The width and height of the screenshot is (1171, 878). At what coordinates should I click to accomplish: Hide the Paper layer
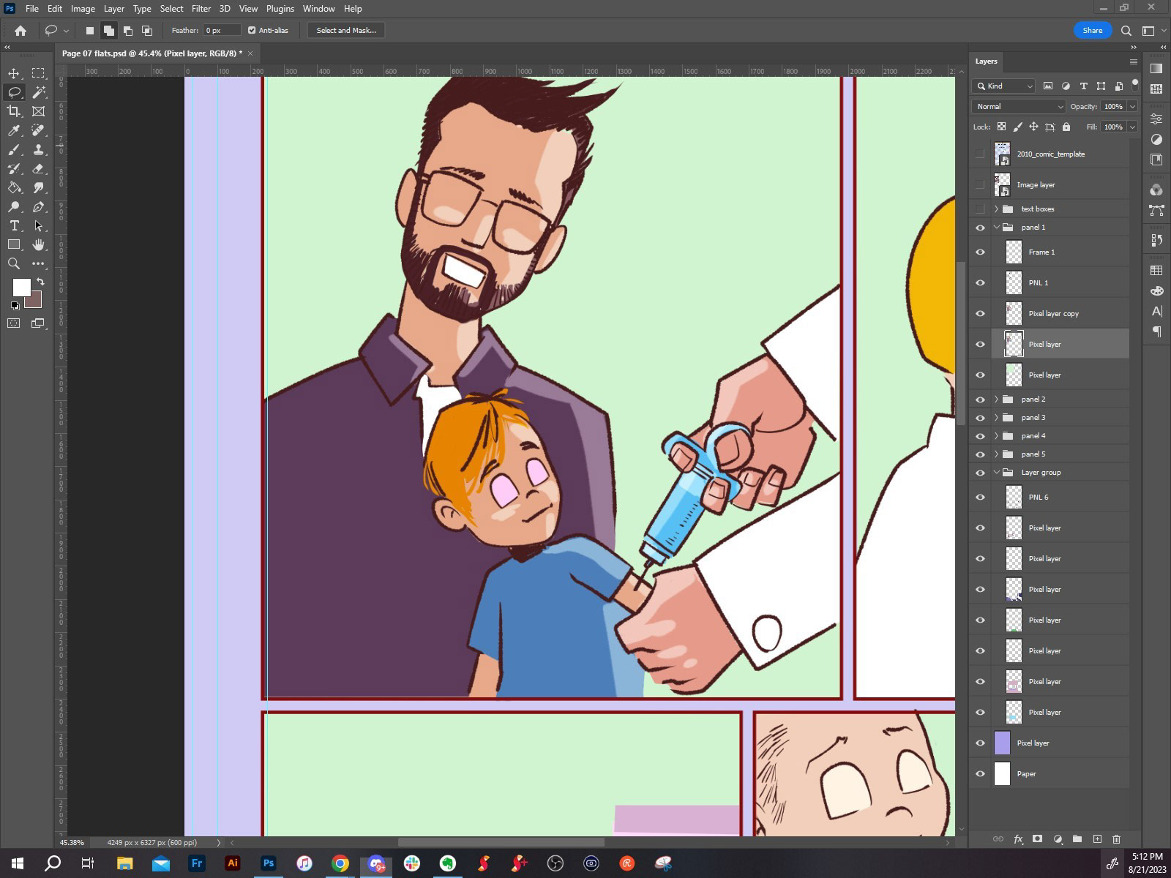tap(980, 774)
